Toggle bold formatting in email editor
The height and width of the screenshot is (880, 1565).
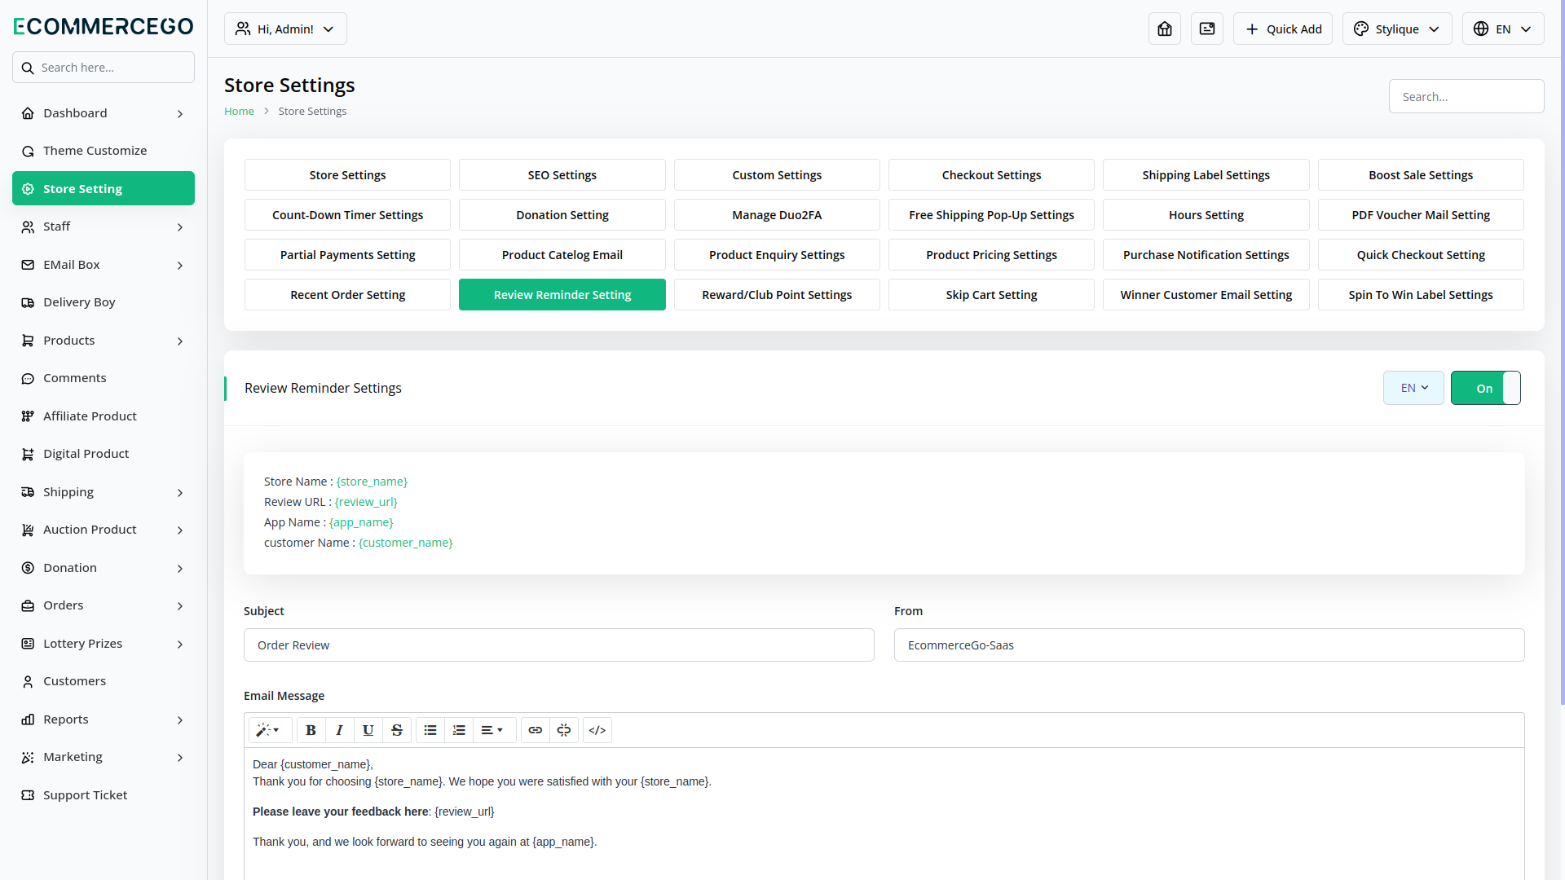point(311,730)
